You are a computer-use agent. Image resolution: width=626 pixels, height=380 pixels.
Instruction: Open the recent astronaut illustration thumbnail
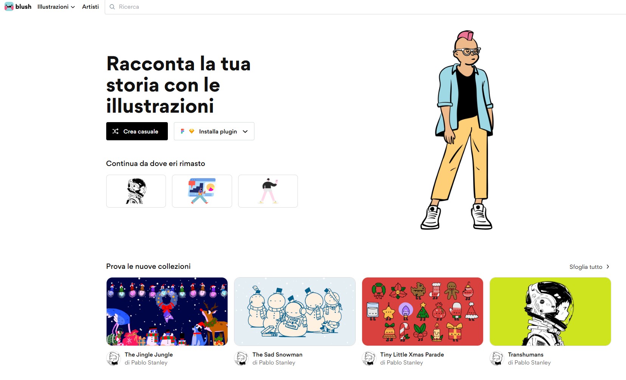coord(136,191)
